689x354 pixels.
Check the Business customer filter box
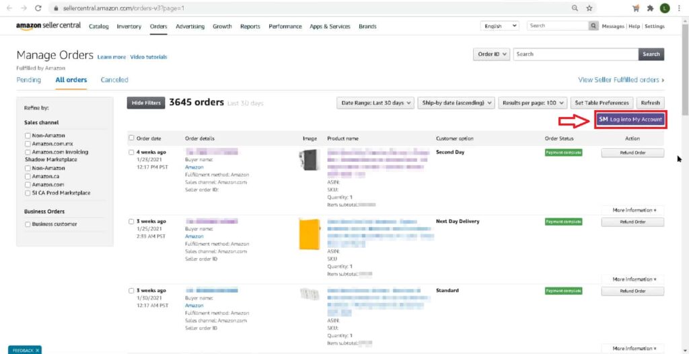pos(28,224)
